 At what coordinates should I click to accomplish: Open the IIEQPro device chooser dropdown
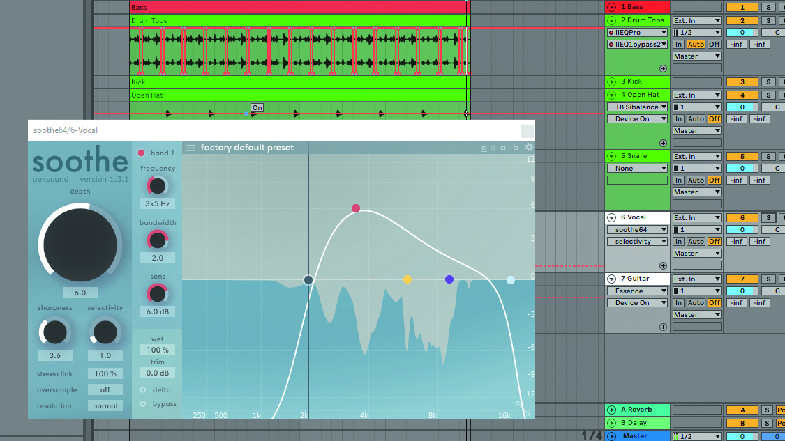click(x=637, y=33)
